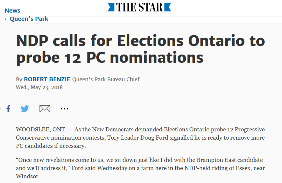Click 'Brampton East candidate' in the quote

click(230, 160)
